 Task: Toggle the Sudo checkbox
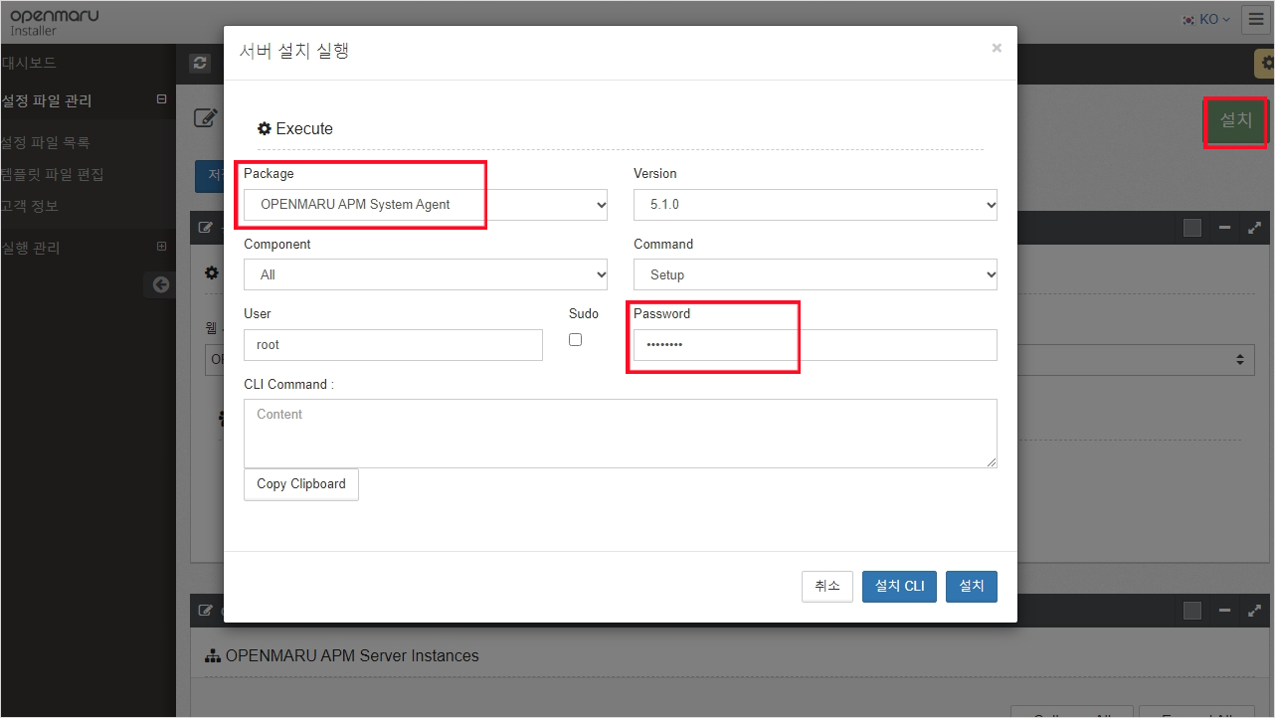click(x=575, y=340)
